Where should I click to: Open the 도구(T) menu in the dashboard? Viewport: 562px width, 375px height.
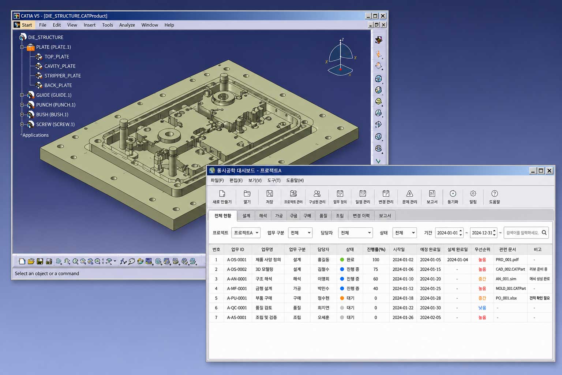[274, 180]
